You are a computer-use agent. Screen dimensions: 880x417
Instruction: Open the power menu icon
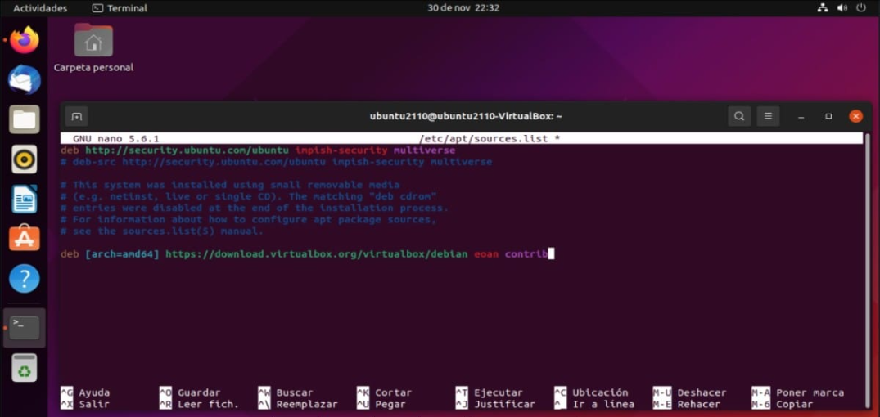pyautogui.click(x=861, y=8)
